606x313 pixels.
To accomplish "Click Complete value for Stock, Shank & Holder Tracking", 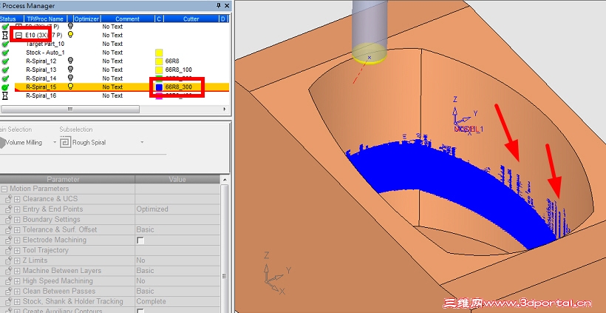I will [x=151, y=301].
